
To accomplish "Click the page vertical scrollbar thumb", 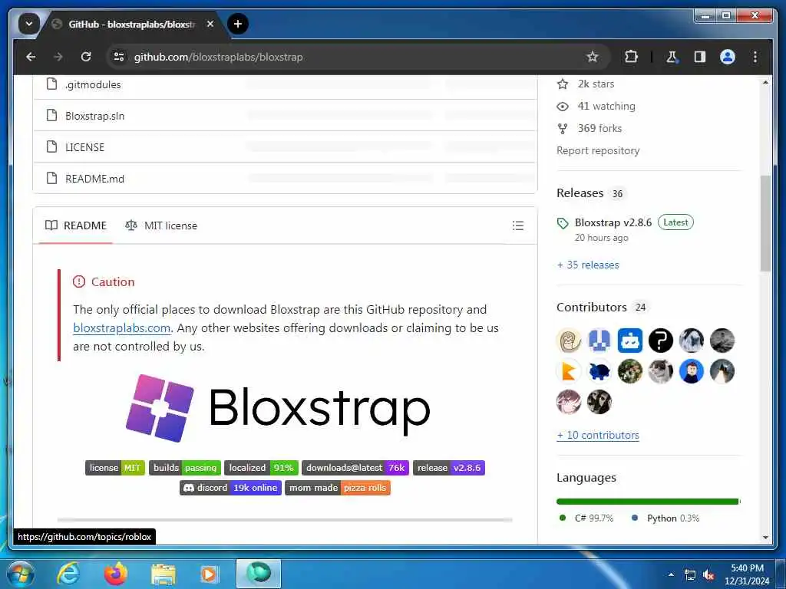I will coord(765,223).
